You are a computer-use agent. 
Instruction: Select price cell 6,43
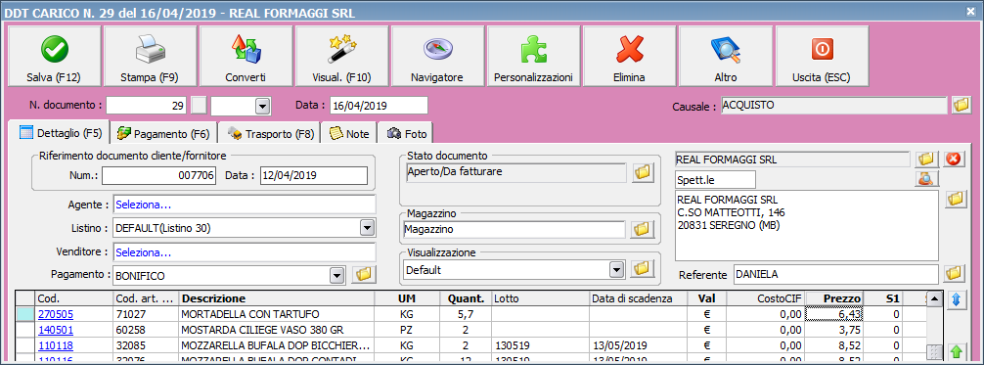tap(834, 313)
